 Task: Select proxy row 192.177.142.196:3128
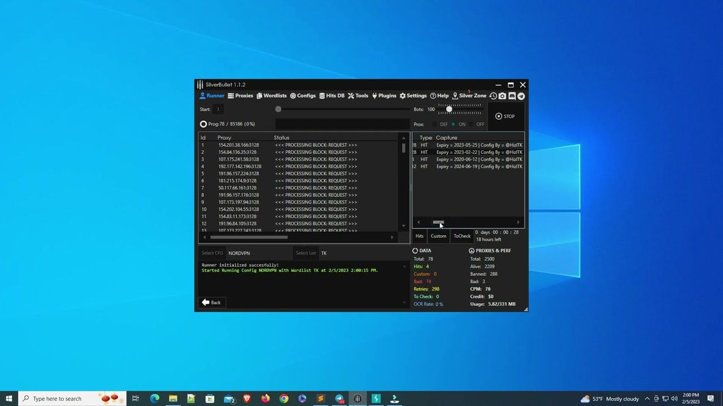299,166
